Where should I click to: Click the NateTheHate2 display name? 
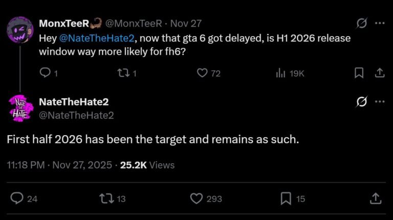click(74, 102)
